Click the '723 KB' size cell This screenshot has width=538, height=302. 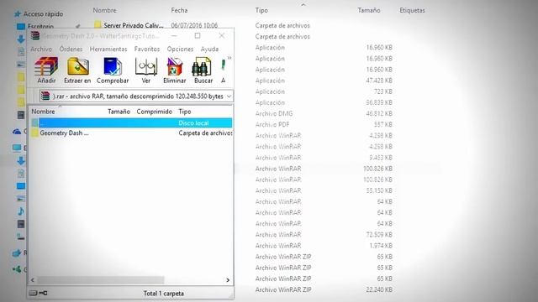click(383, 91)
